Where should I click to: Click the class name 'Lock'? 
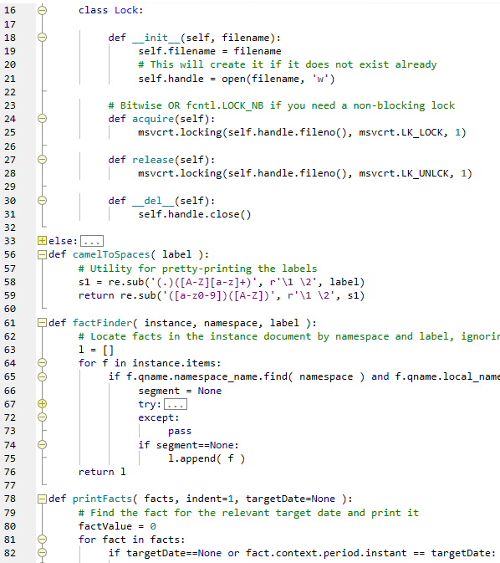coord(126,10)
